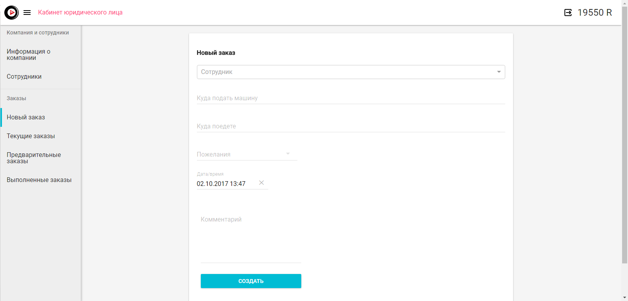Open Информация о компании menu item
Viewport: 628px width, 301px height.
(29, 55)
